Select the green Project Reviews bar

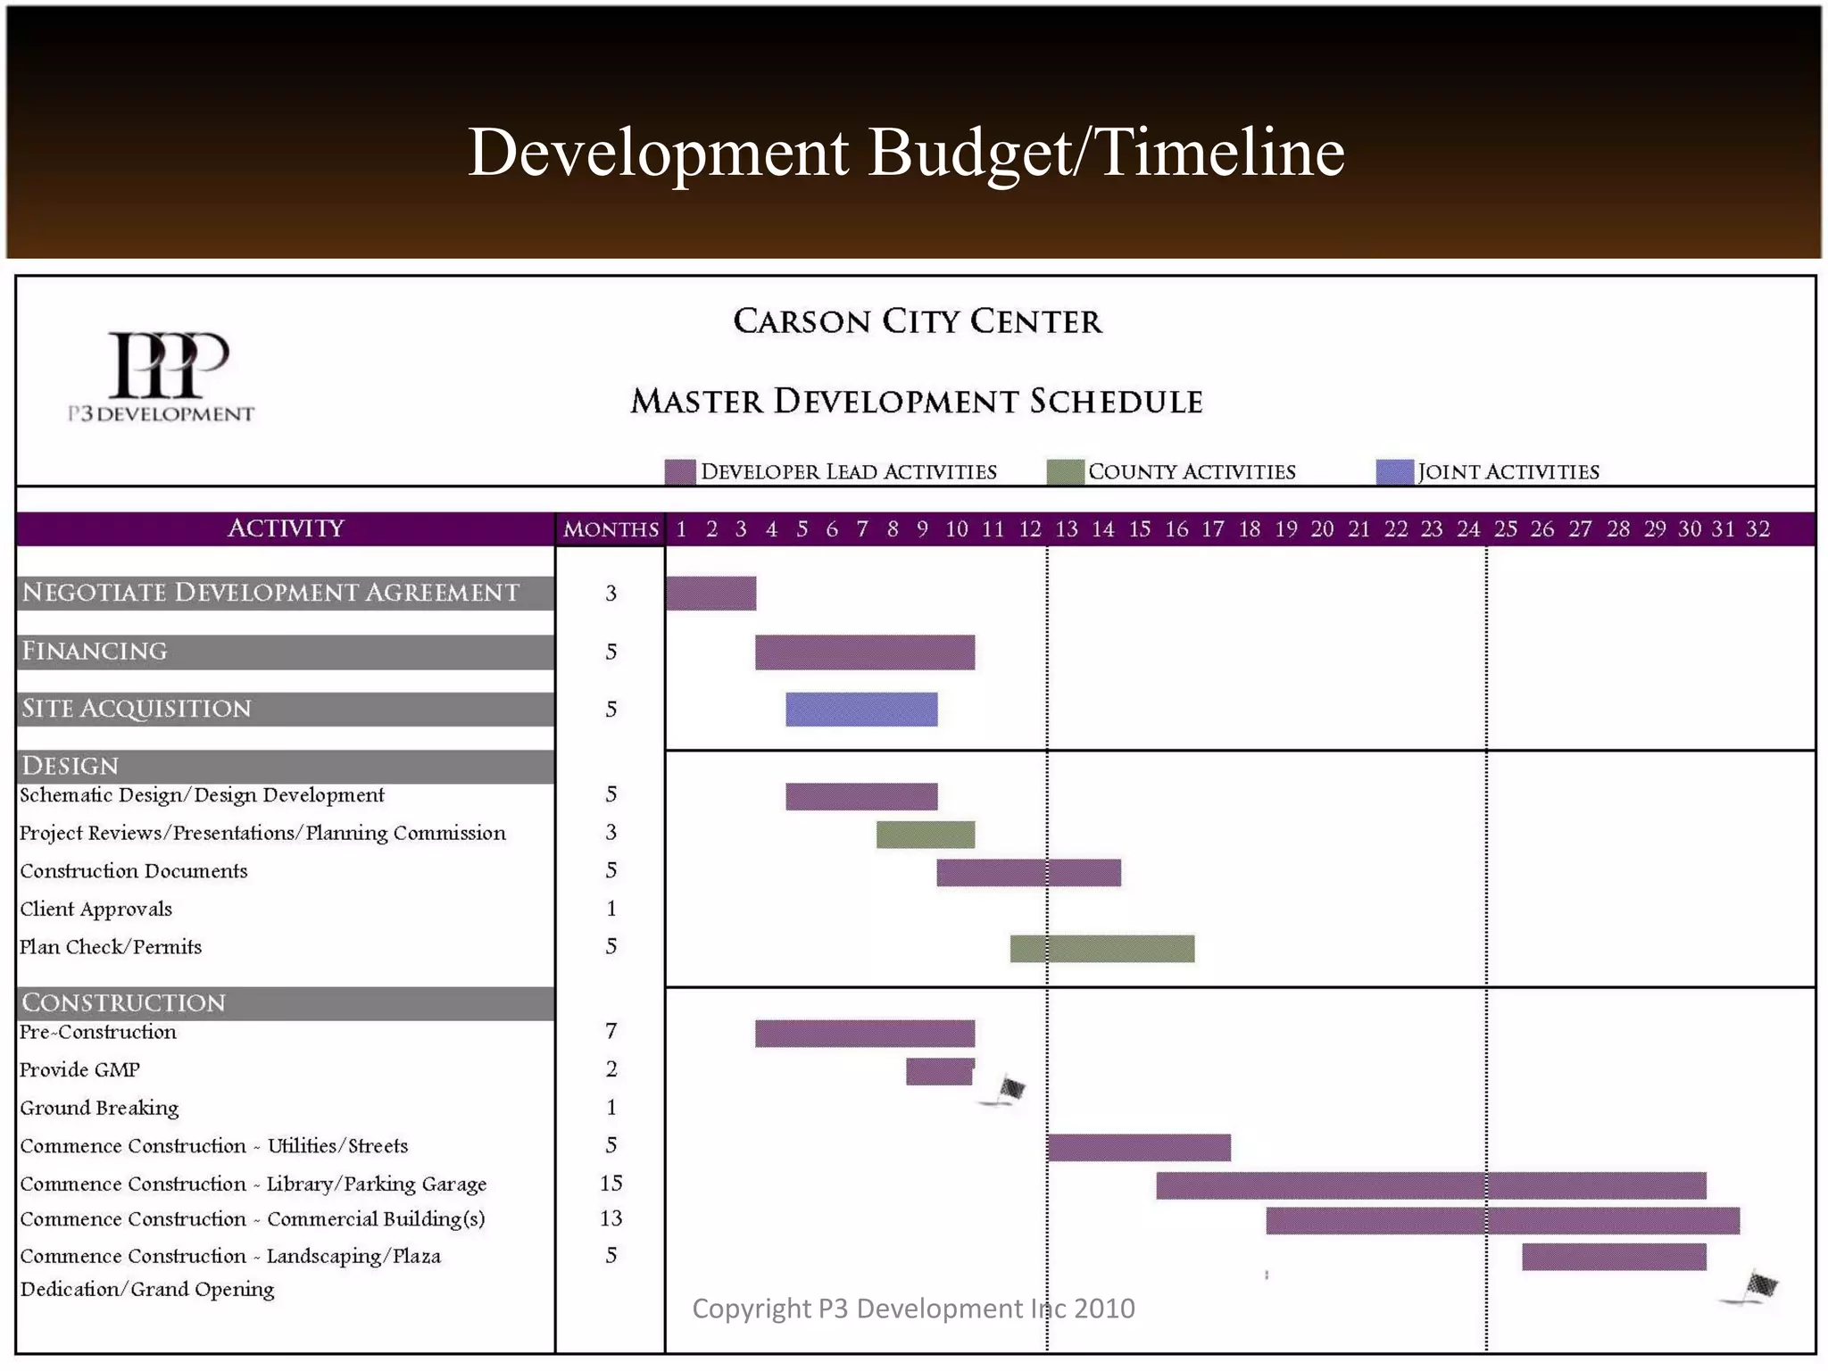tap(926, 835)
